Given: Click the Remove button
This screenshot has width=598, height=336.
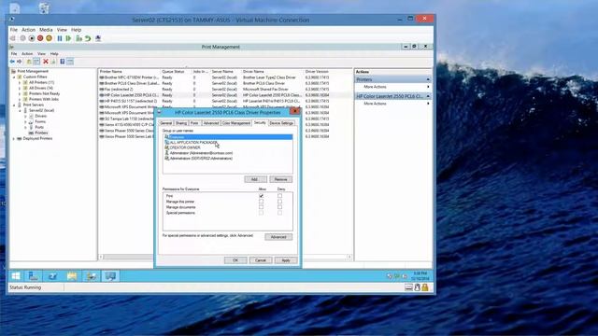Looking at the screenshot, I should coord(281,179).
